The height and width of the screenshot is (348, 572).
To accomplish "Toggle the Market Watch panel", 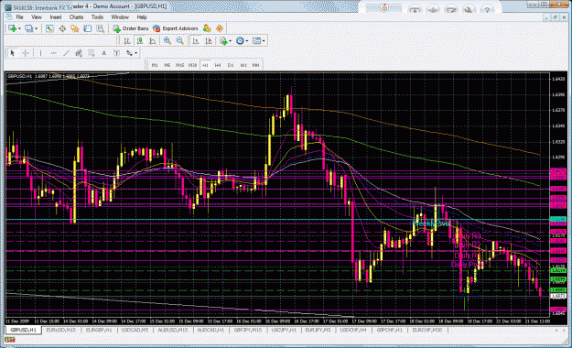I will point(49,28).
